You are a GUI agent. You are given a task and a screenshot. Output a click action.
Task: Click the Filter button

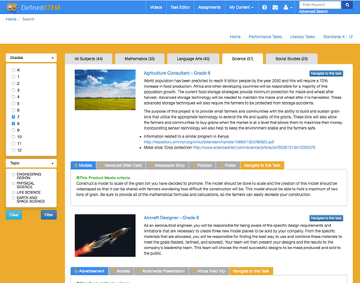tap(49, 215)
